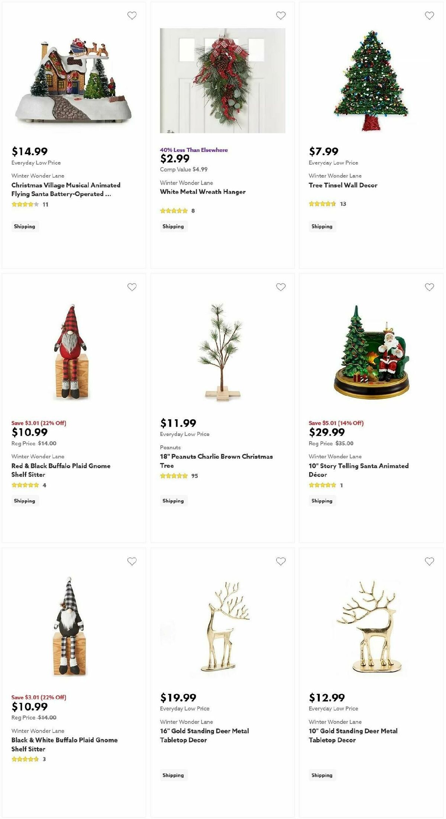Screen dimensions: 446x819
Task: Click the Shipping badge on the 10" Gold Deer card
Action: tap(322, 775)
